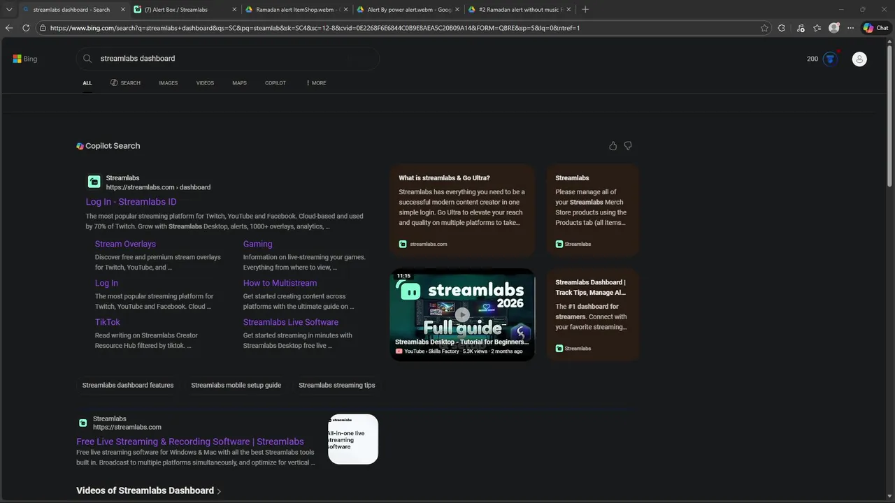Open media control music icon
The image size is (895, 503).
coord(801,28)
